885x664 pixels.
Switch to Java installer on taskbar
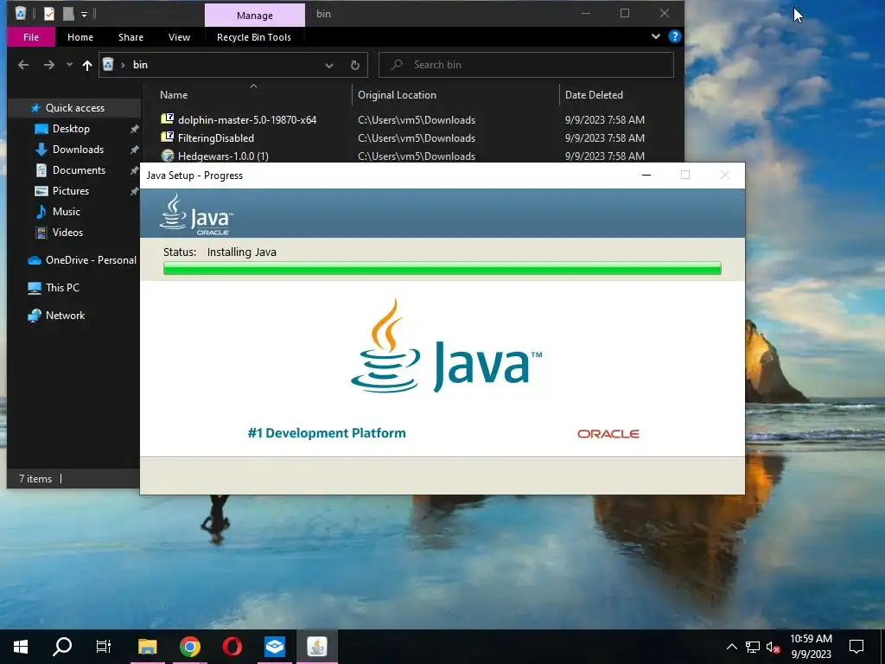(316, 647)
